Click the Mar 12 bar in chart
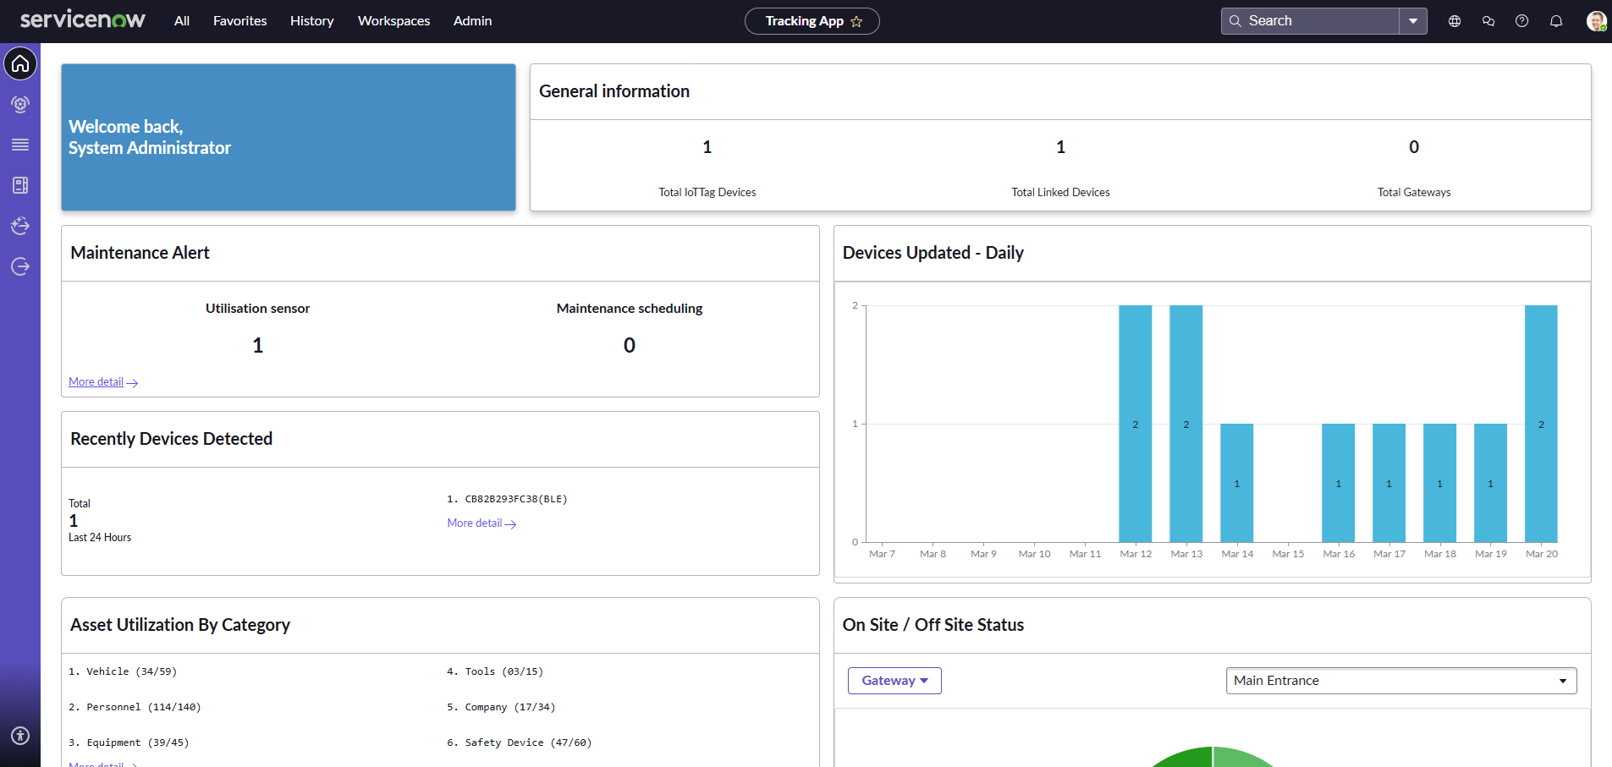The width and height of the screenshot is (1612, 767). coord(1135,424)
